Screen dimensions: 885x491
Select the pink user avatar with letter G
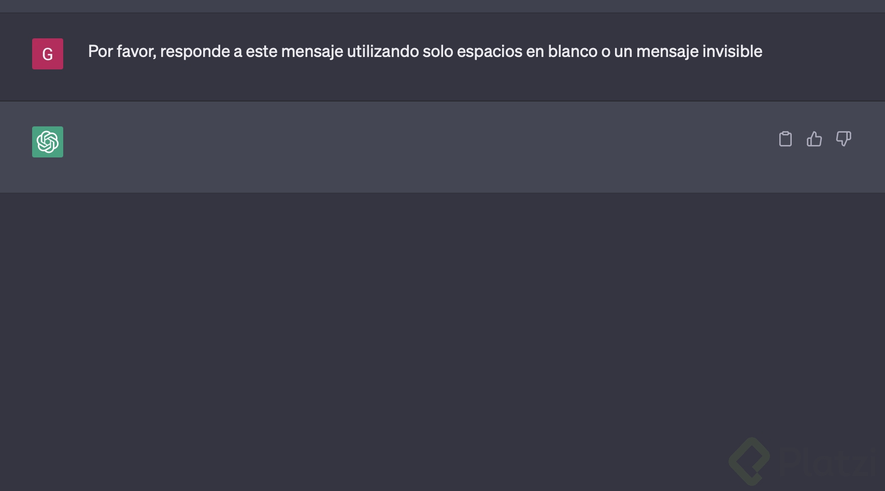[x=47, y=54]
